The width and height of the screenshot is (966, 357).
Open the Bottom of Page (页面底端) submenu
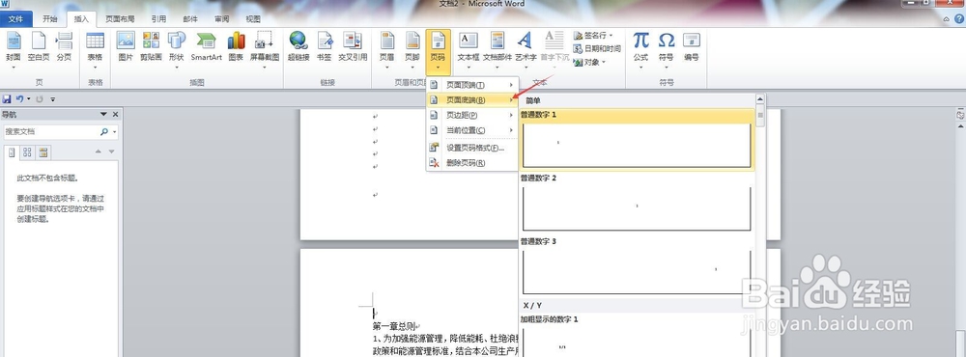click(472, 99)
